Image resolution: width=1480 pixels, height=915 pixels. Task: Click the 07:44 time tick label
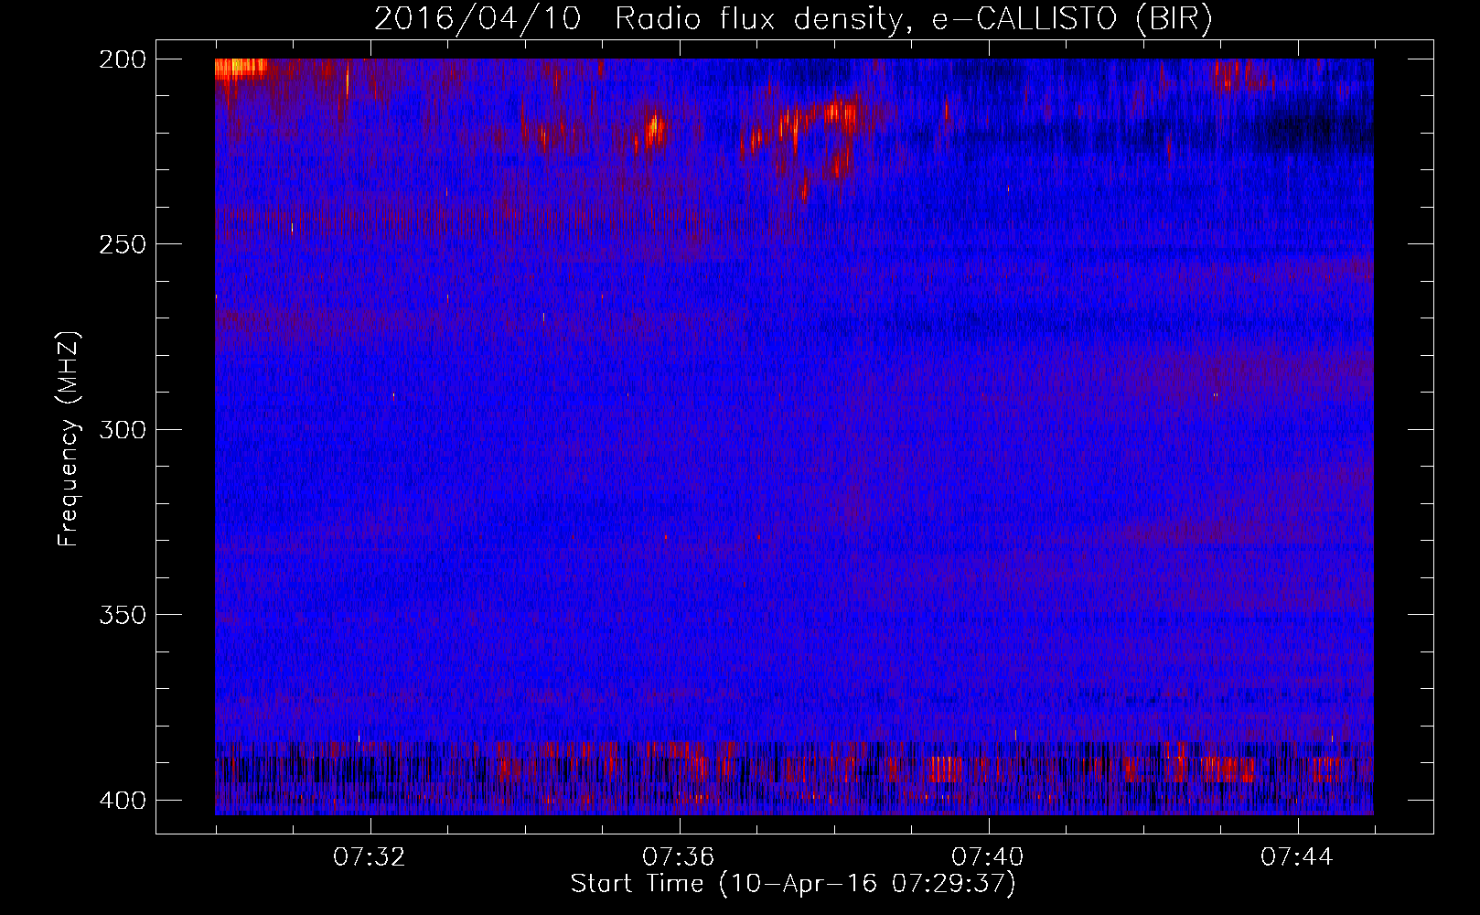1297,857
